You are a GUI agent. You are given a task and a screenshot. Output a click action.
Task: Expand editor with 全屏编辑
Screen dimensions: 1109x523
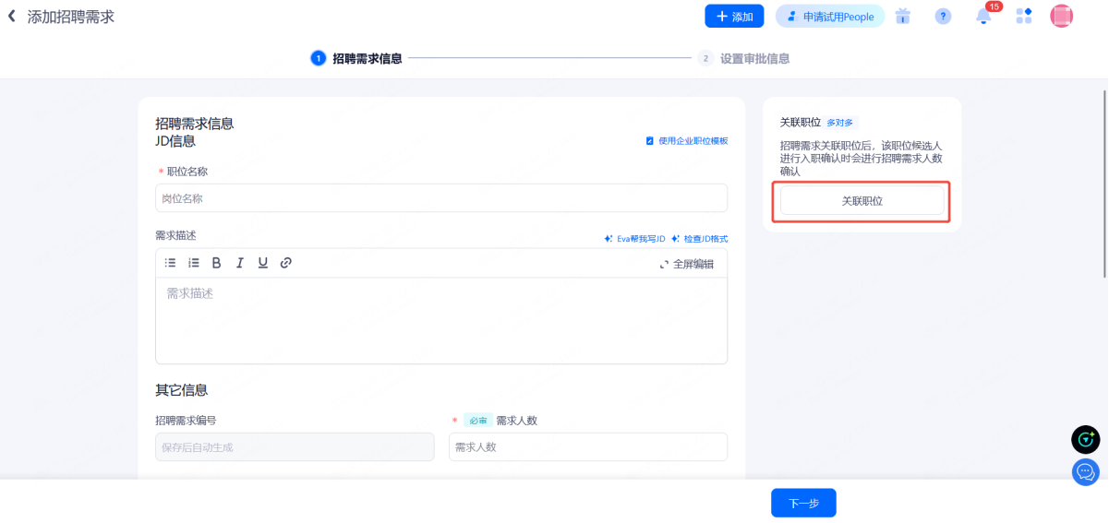(686, 264)
